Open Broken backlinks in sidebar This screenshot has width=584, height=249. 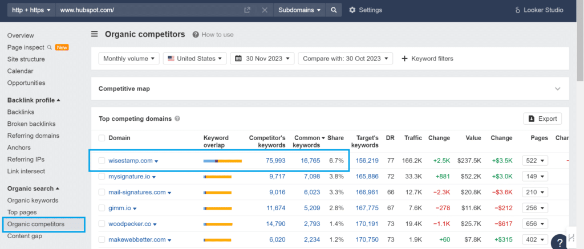click(31, 124)
